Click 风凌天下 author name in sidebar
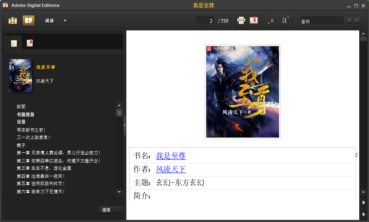The image size is (369, 222). point(45,81)
